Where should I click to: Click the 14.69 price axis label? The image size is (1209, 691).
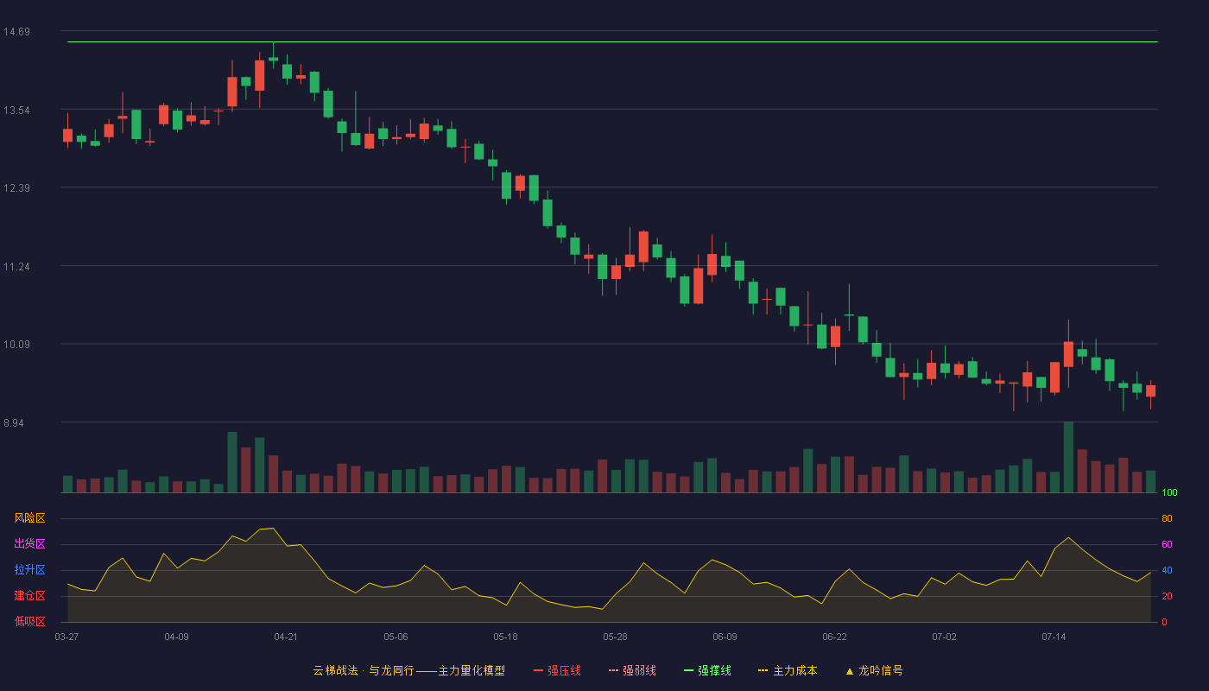tap(16, 32)
